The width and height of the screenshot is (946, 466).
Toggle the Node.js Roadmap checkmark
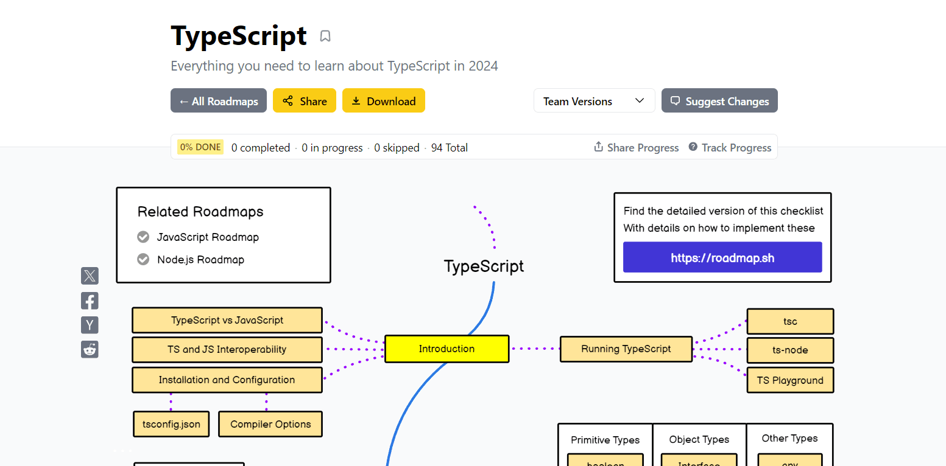(x=143, y=260)
